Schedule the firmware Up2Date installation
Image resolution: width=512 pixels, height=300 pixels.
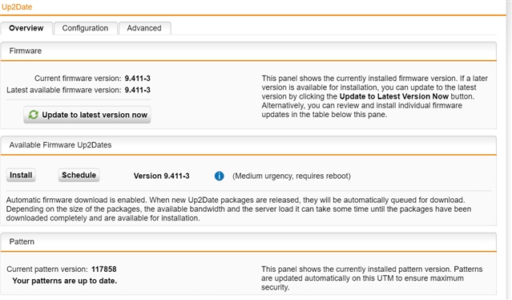point(79,175)
